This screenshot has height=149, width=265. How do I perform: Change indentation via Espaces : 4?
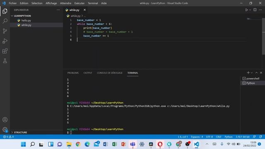click(197, 137)
